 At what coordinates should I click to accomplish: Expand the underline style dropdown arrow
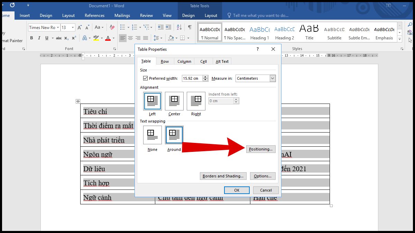[x=52, y=38]
